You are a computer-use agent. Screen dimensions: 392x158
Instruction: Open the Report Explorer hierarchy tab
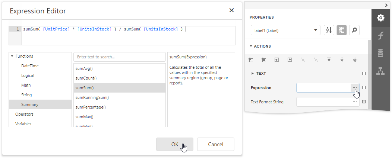[380, 71]
